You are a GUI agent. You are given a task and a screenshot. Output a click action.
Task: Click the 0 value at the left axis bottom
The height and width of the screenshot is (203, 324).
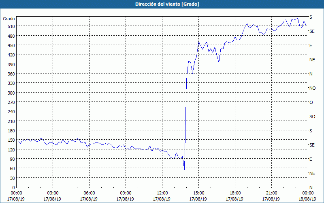(14, 188)
